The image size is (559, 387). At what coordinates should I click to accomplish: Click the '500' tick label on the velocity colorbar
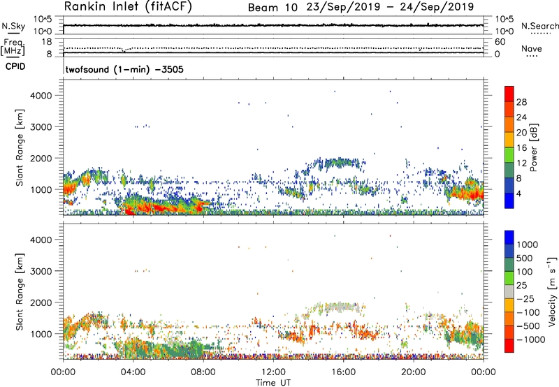(x=525, y=258)
